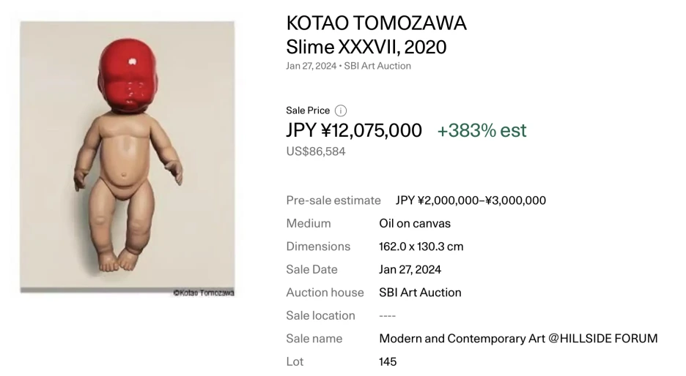Select the Slime XXXVII, 2020 title
Screen dimensions: 686x376
(366, 48)
